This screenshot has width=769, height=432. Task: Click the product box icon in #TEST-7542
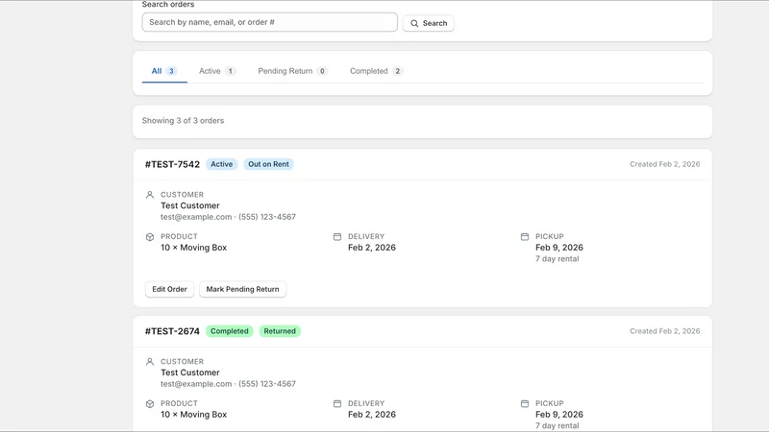coord(150,237)
